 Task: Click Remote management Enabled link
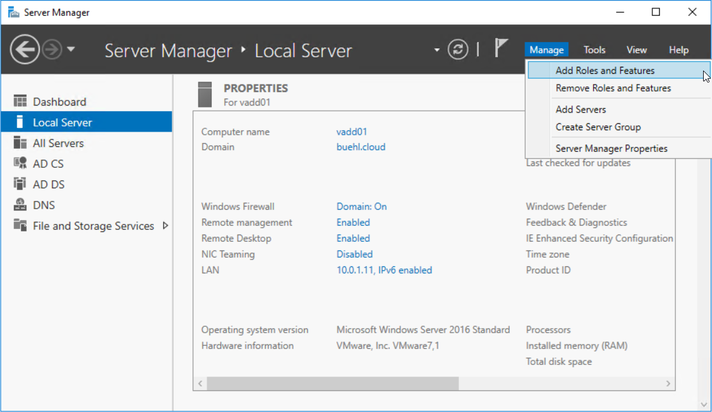(353, 223)
